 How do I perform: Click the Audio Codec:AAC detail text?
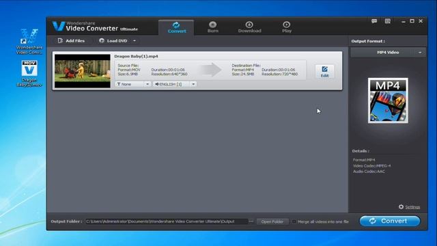pyautogui.click(x=369, y=172)
